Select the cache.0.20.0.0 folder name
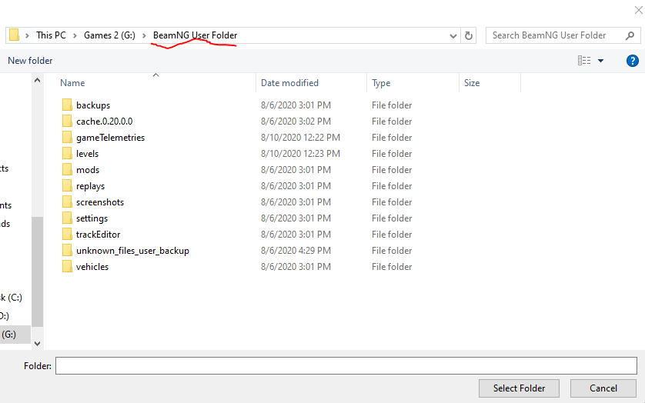The height and width of the screenshot is (403, 645). [x=105, y=122]
